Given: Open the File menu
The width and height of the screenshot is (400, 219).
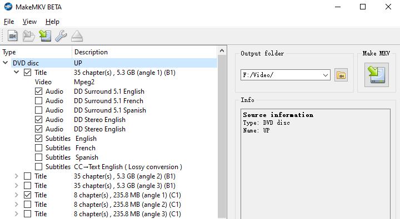Looking at the screenshot, I should (x=9, y=22).
